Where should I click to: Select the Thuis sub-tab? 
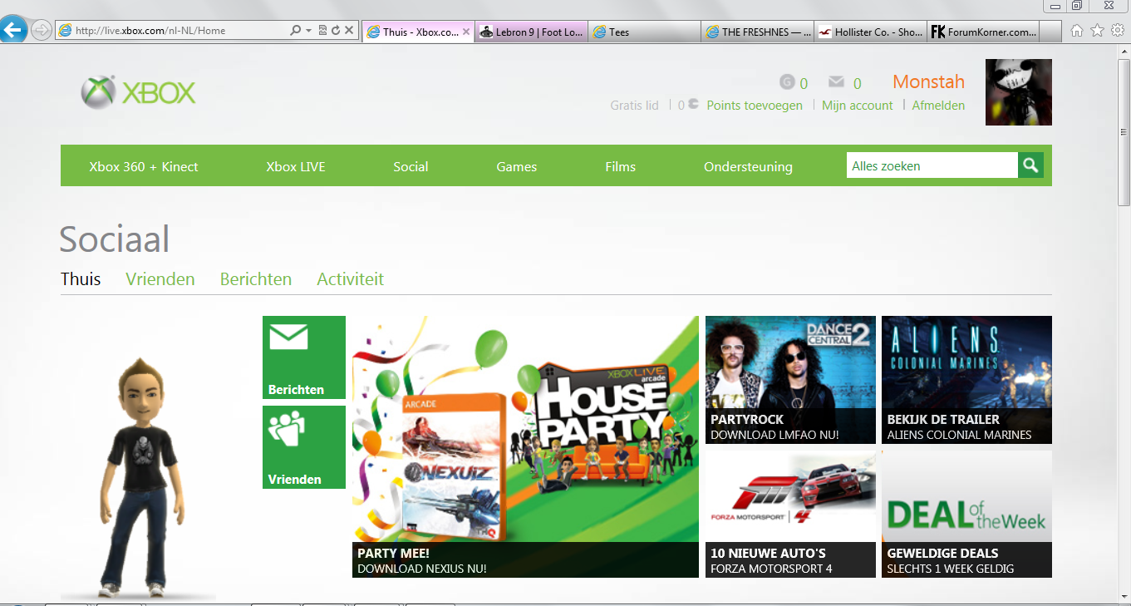[81, 279]
